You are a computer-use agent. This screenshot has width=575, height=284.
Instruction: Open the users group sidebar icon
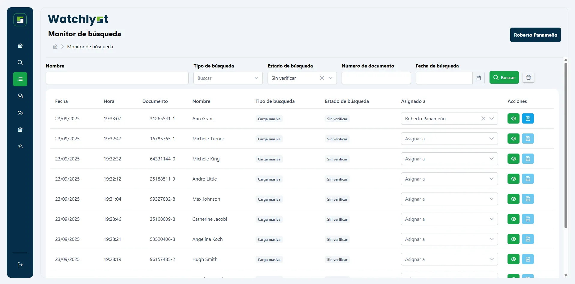click(20, 146)
